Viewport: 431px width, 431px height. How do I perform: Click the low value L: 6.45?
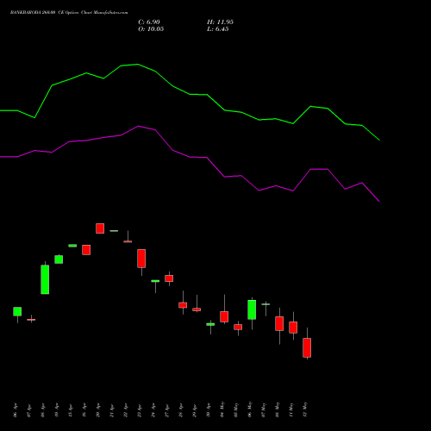pos(218,29)
